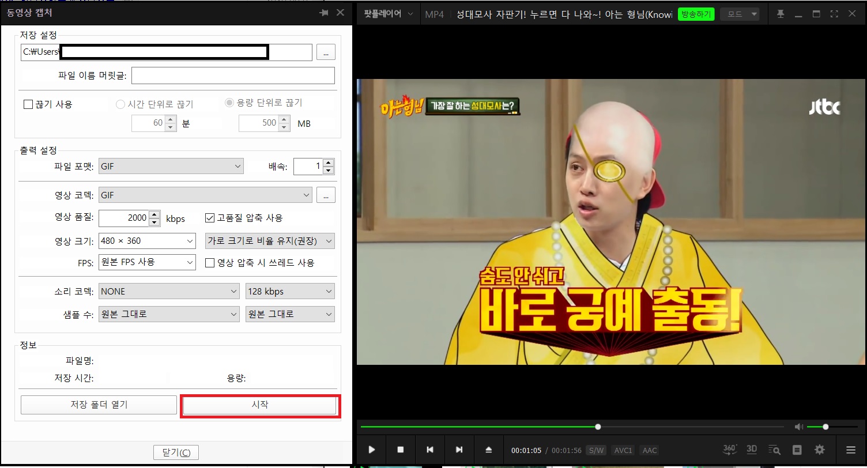Click current time 00:01:05

[x=526, y=451]
